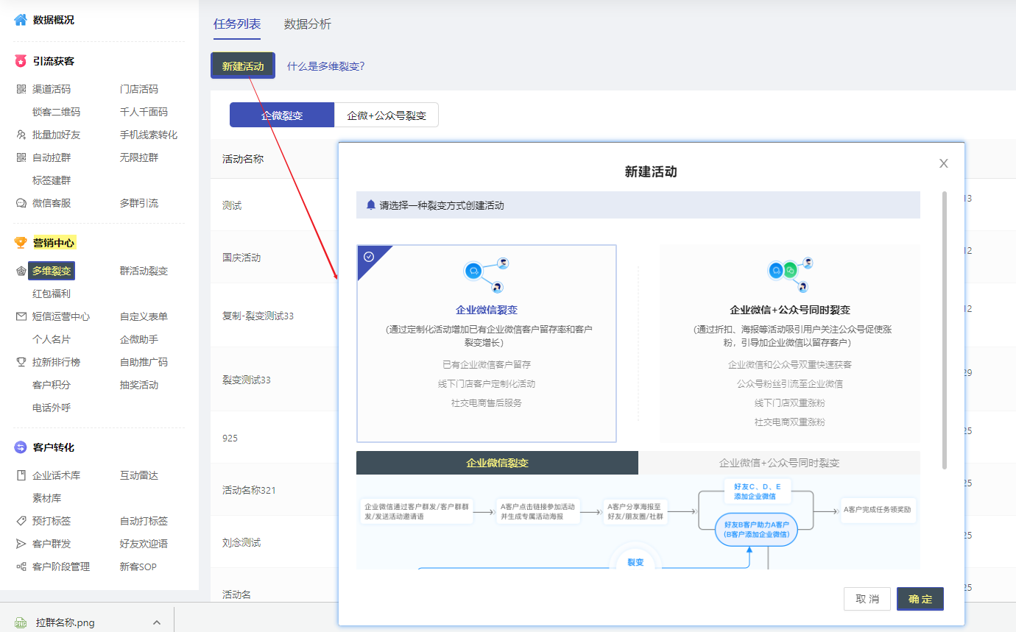Switch to 企微+公众号裂变 tab

pos(387,115)
